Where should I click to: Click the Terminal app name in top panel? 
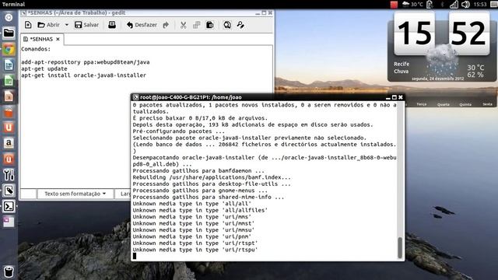13,4
